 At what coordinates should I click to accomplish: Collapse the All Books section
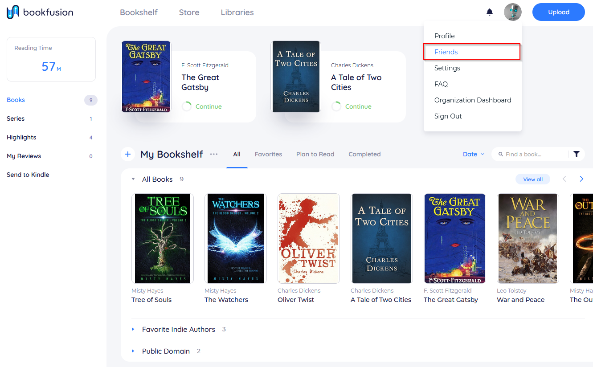[133, 179]
